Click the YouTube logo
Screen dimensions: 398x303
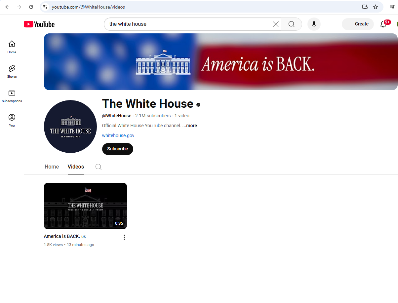(x=39, y=24)
